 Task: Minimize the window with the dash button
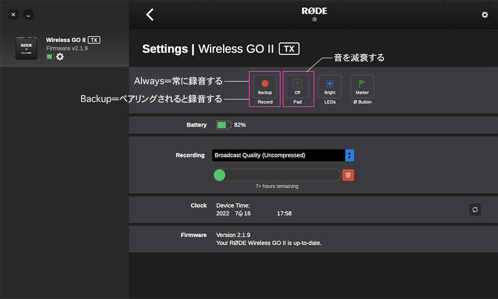(x=28, y=14)
